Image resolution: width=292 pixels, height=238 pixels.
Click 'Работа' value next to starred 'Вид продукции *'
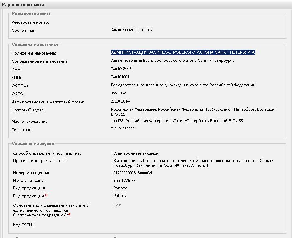click(x=120, y=196)
